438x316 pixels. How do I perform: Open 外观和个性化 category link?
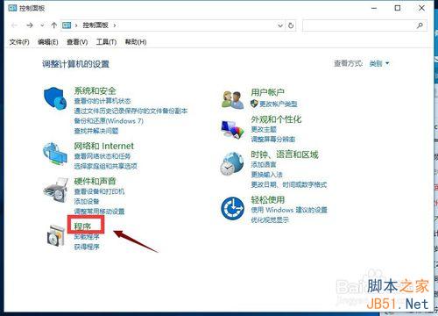[276, 119]
